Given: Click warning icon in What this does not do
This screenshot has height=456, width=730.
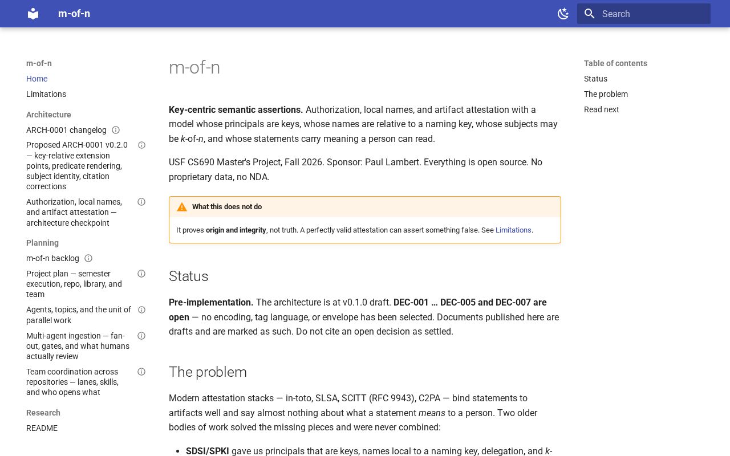Looking at the screenshot, I should click(182, 207).
